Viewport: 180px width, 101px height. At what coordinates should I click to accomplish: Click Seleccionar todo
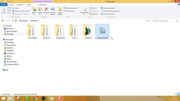pos(108,8)
